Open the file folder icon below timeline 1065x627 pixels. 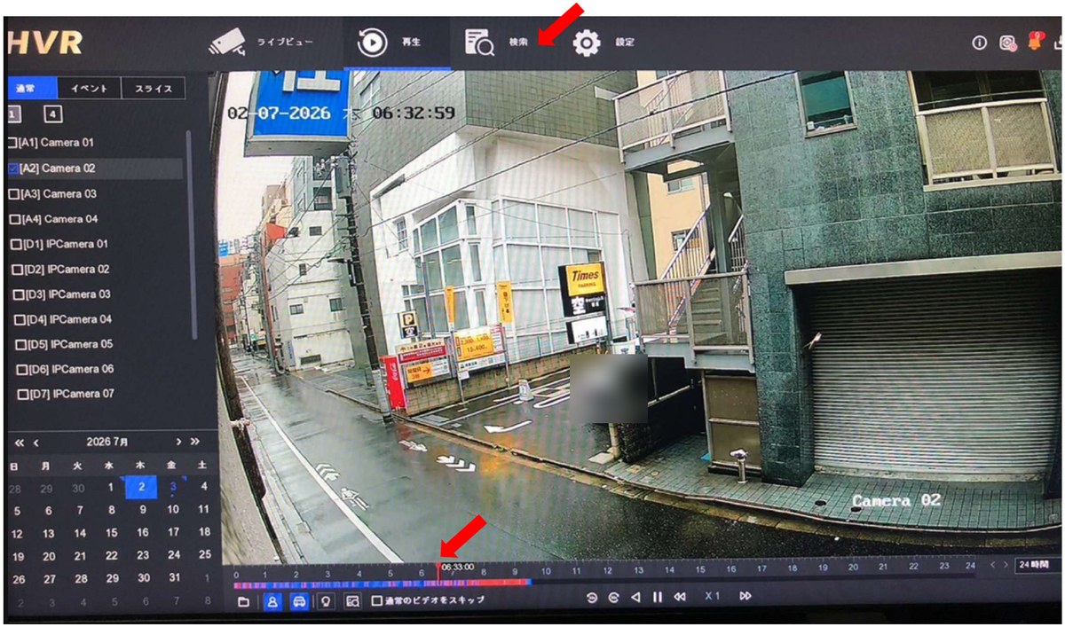coord(243,600)
